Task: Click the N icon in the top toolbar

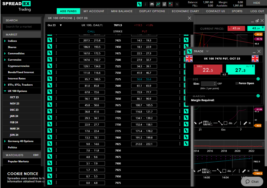Action: click(x=177, y=4)
